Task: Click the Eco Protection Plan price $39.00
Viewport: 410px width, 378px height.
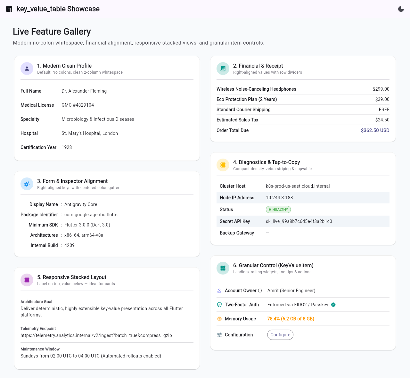Action: click(382, 99)
